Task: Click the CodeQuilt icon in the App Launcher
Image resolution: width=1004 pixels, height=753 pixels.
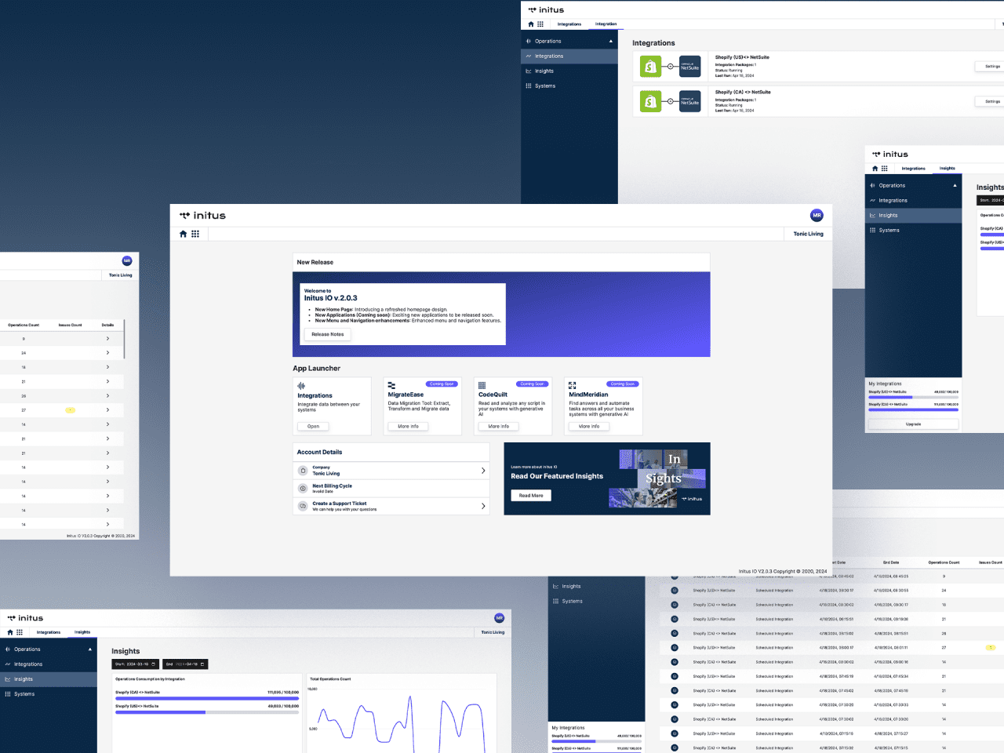Action: coord(481,384)
